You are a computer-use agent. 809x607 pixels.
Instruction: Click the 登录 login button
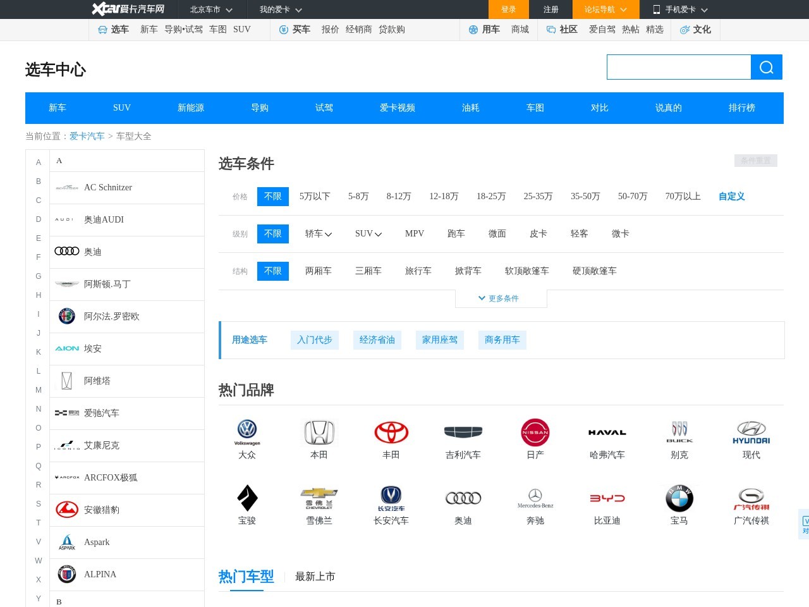(508, 9)
